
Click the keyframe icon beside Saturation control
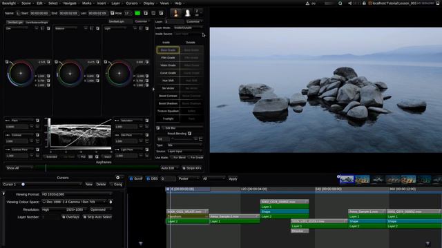[x=146, y=121]
